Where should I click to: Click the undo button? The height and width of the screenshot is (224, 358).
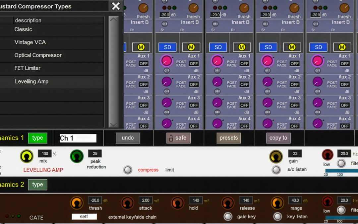click(x=128, y=138)
